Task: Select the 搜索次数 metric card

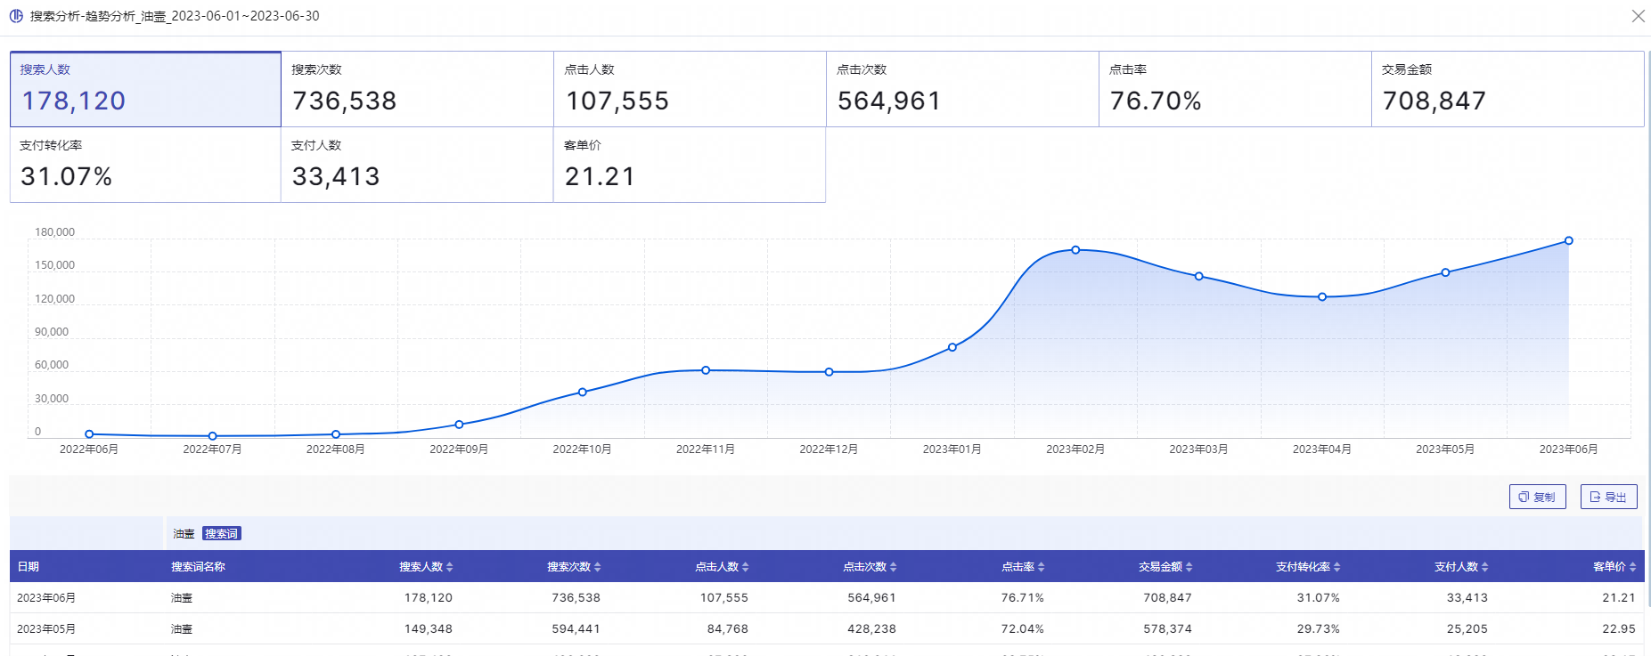Action: 417,89
